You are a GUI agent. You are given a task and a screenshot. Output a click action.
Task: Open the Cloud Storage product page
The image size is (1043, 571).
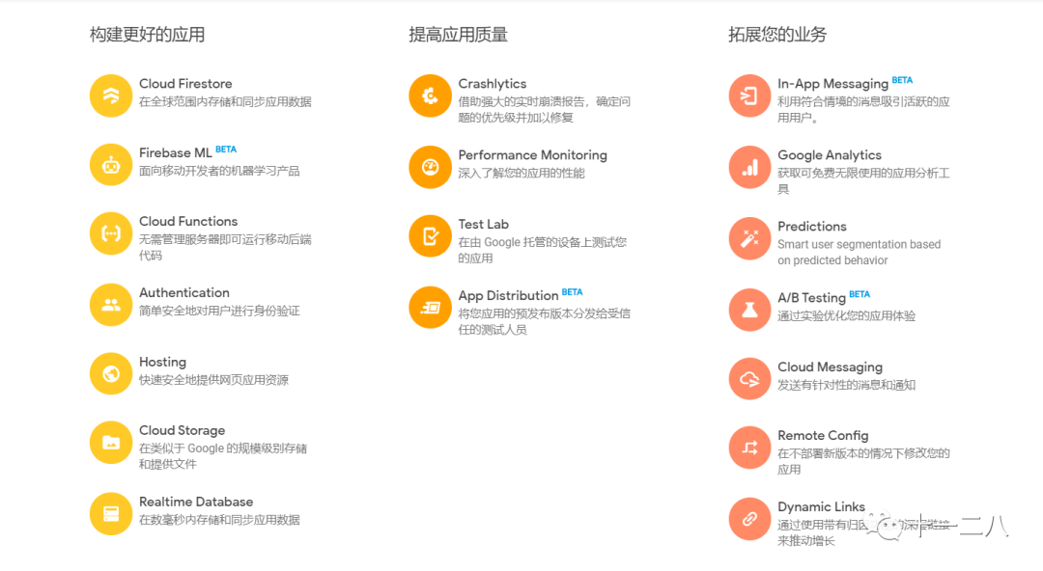point(183,430)
